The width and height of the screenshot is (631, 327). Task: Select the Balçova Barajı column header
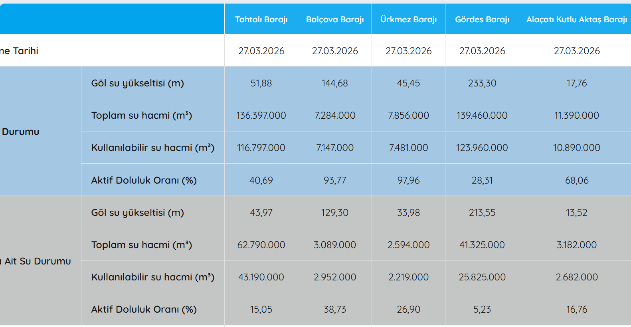tap(335, 20)
